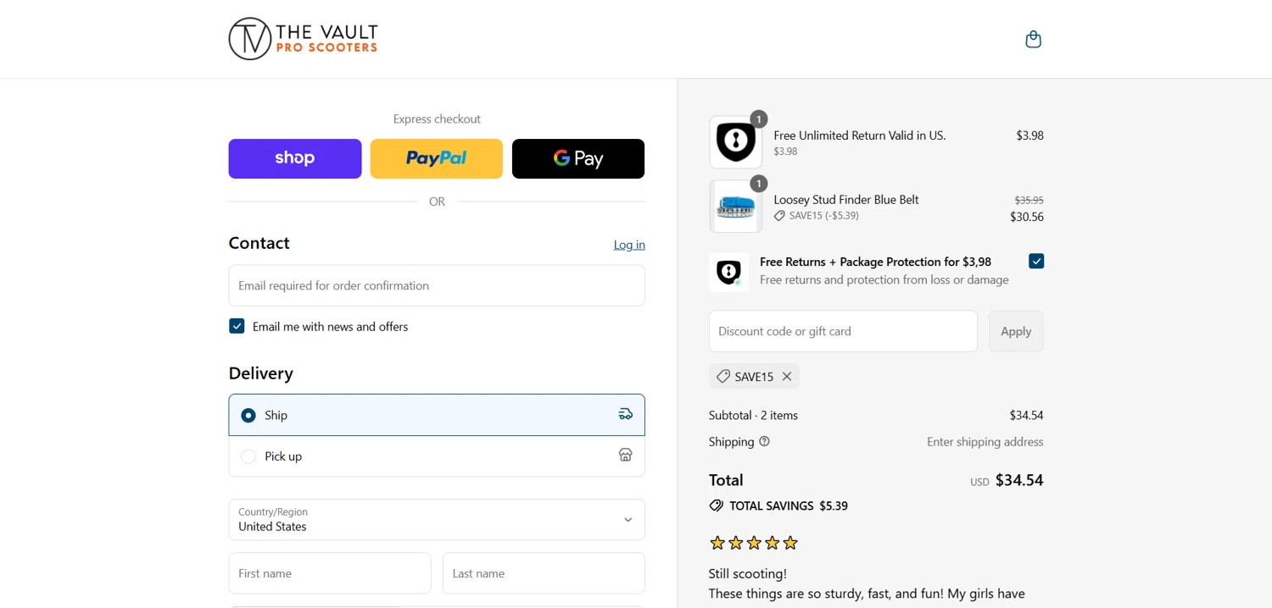Open the Shipping help question-mark icon
The width and height of the screenshot is (1272, 608).
[x=764, y=441]
